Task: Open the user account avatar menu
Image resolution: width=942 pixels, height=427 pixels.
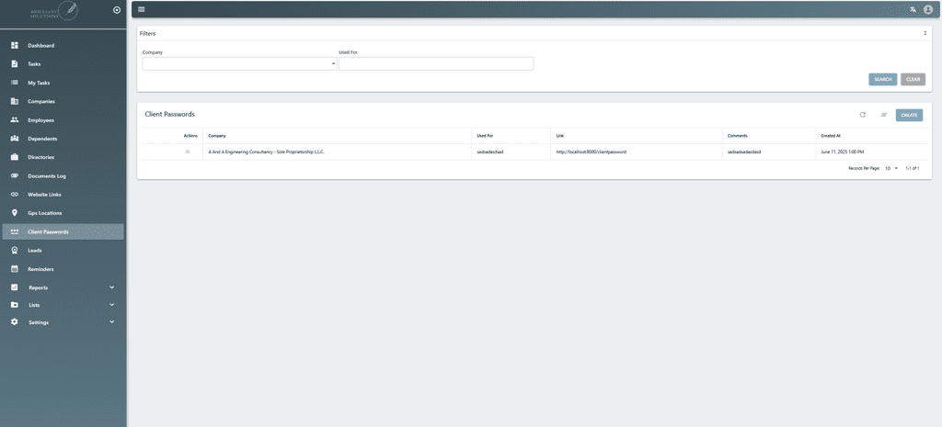Action: 928,9
